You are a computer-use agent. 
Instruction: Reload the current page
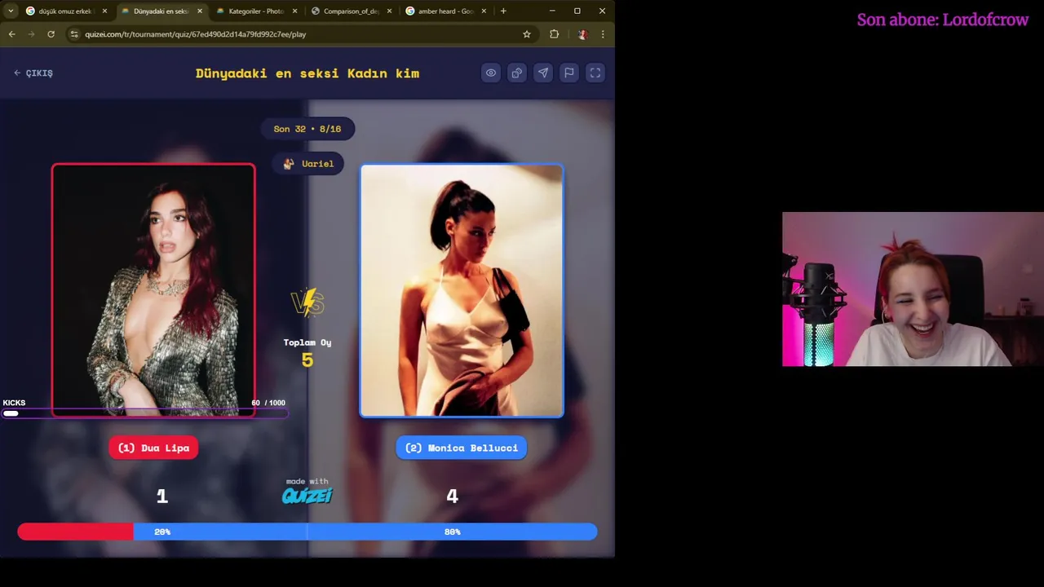[51, 34]
